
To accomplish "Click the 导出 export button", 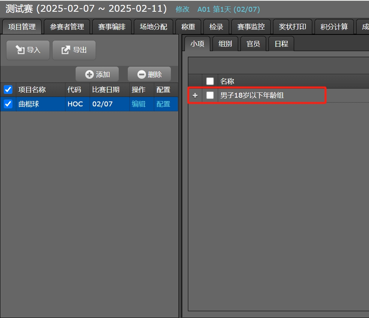I will pos(74,50).
